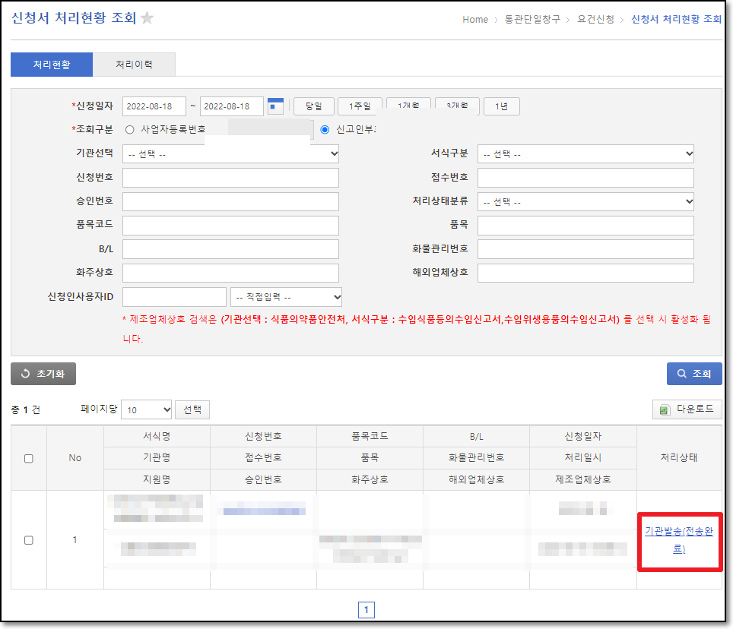Open the calendar date picker icon
Screen dimensions: 733x629
[x=275, y=106]
